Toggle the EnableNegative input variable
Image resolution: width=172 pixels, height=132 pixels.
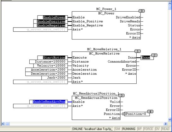pos(50,25)
